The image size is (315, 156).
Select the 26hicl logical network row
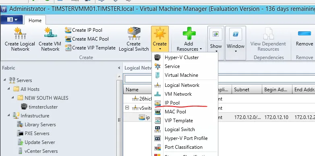point(219,99)
